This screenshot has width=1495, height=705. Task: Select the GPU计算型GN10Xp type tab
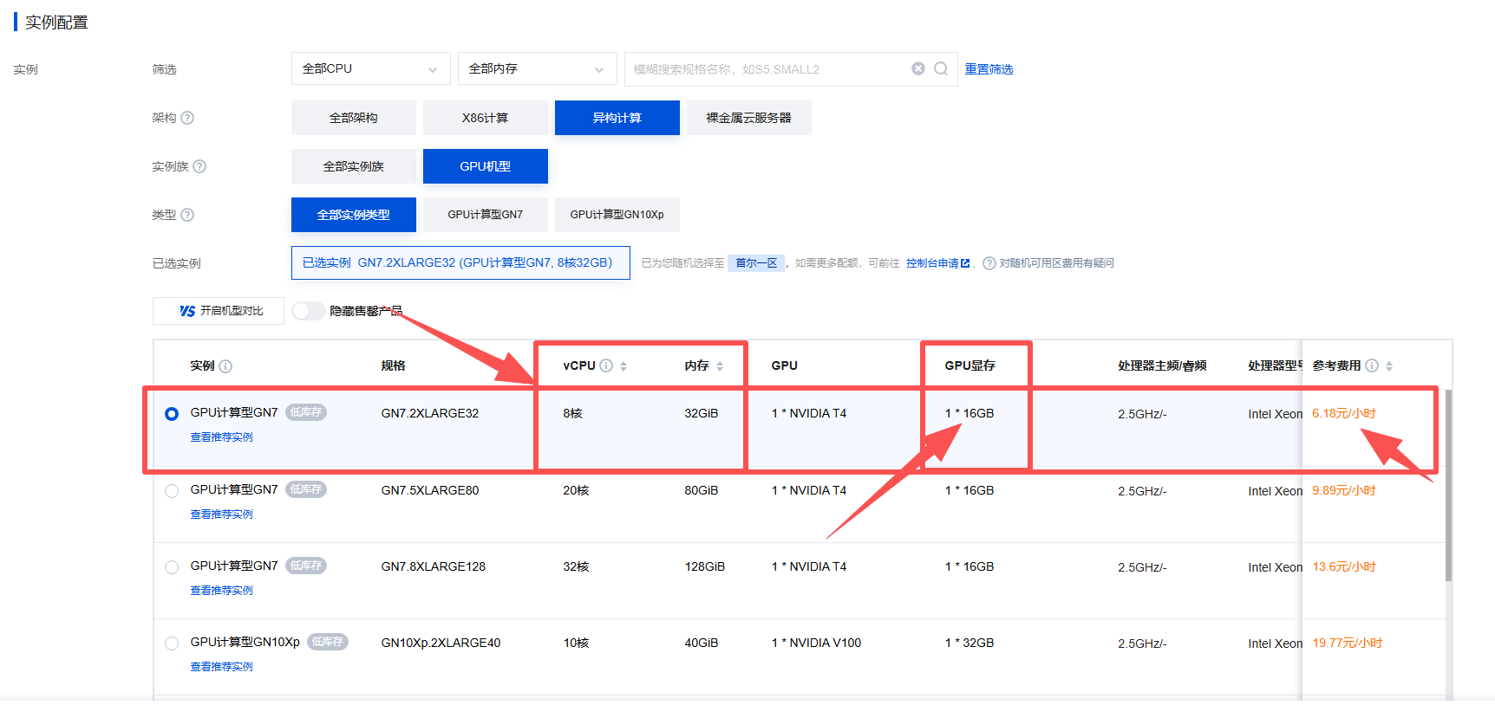click(617, 215)
